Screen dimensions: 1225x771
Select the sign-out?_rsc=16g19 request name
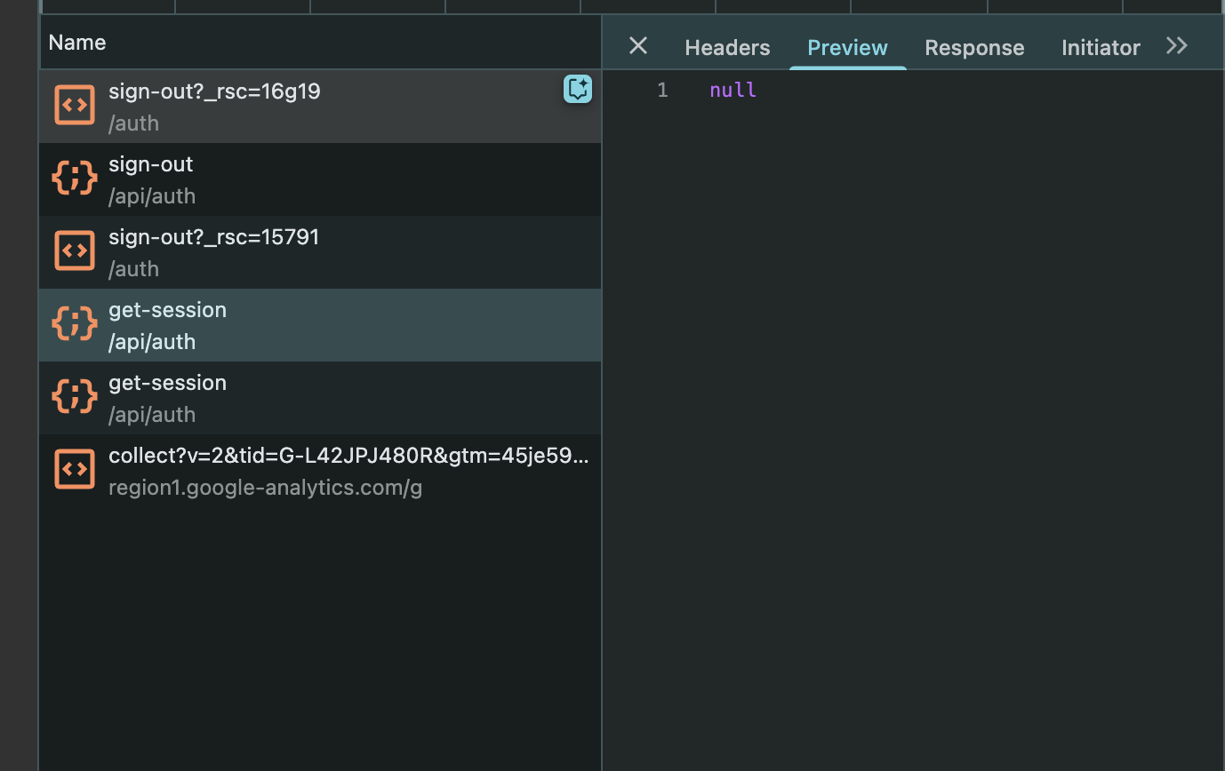pyautogui.click(x=214, y=91)
